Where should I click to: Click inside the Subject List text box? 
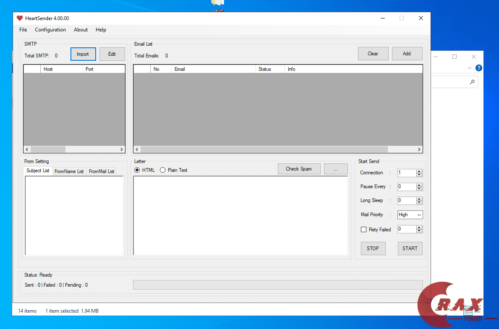[74, 215]
